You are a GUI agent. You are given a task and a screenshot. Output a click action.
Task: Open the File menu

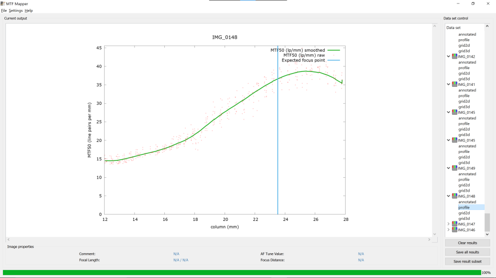(x=4, y=11)
